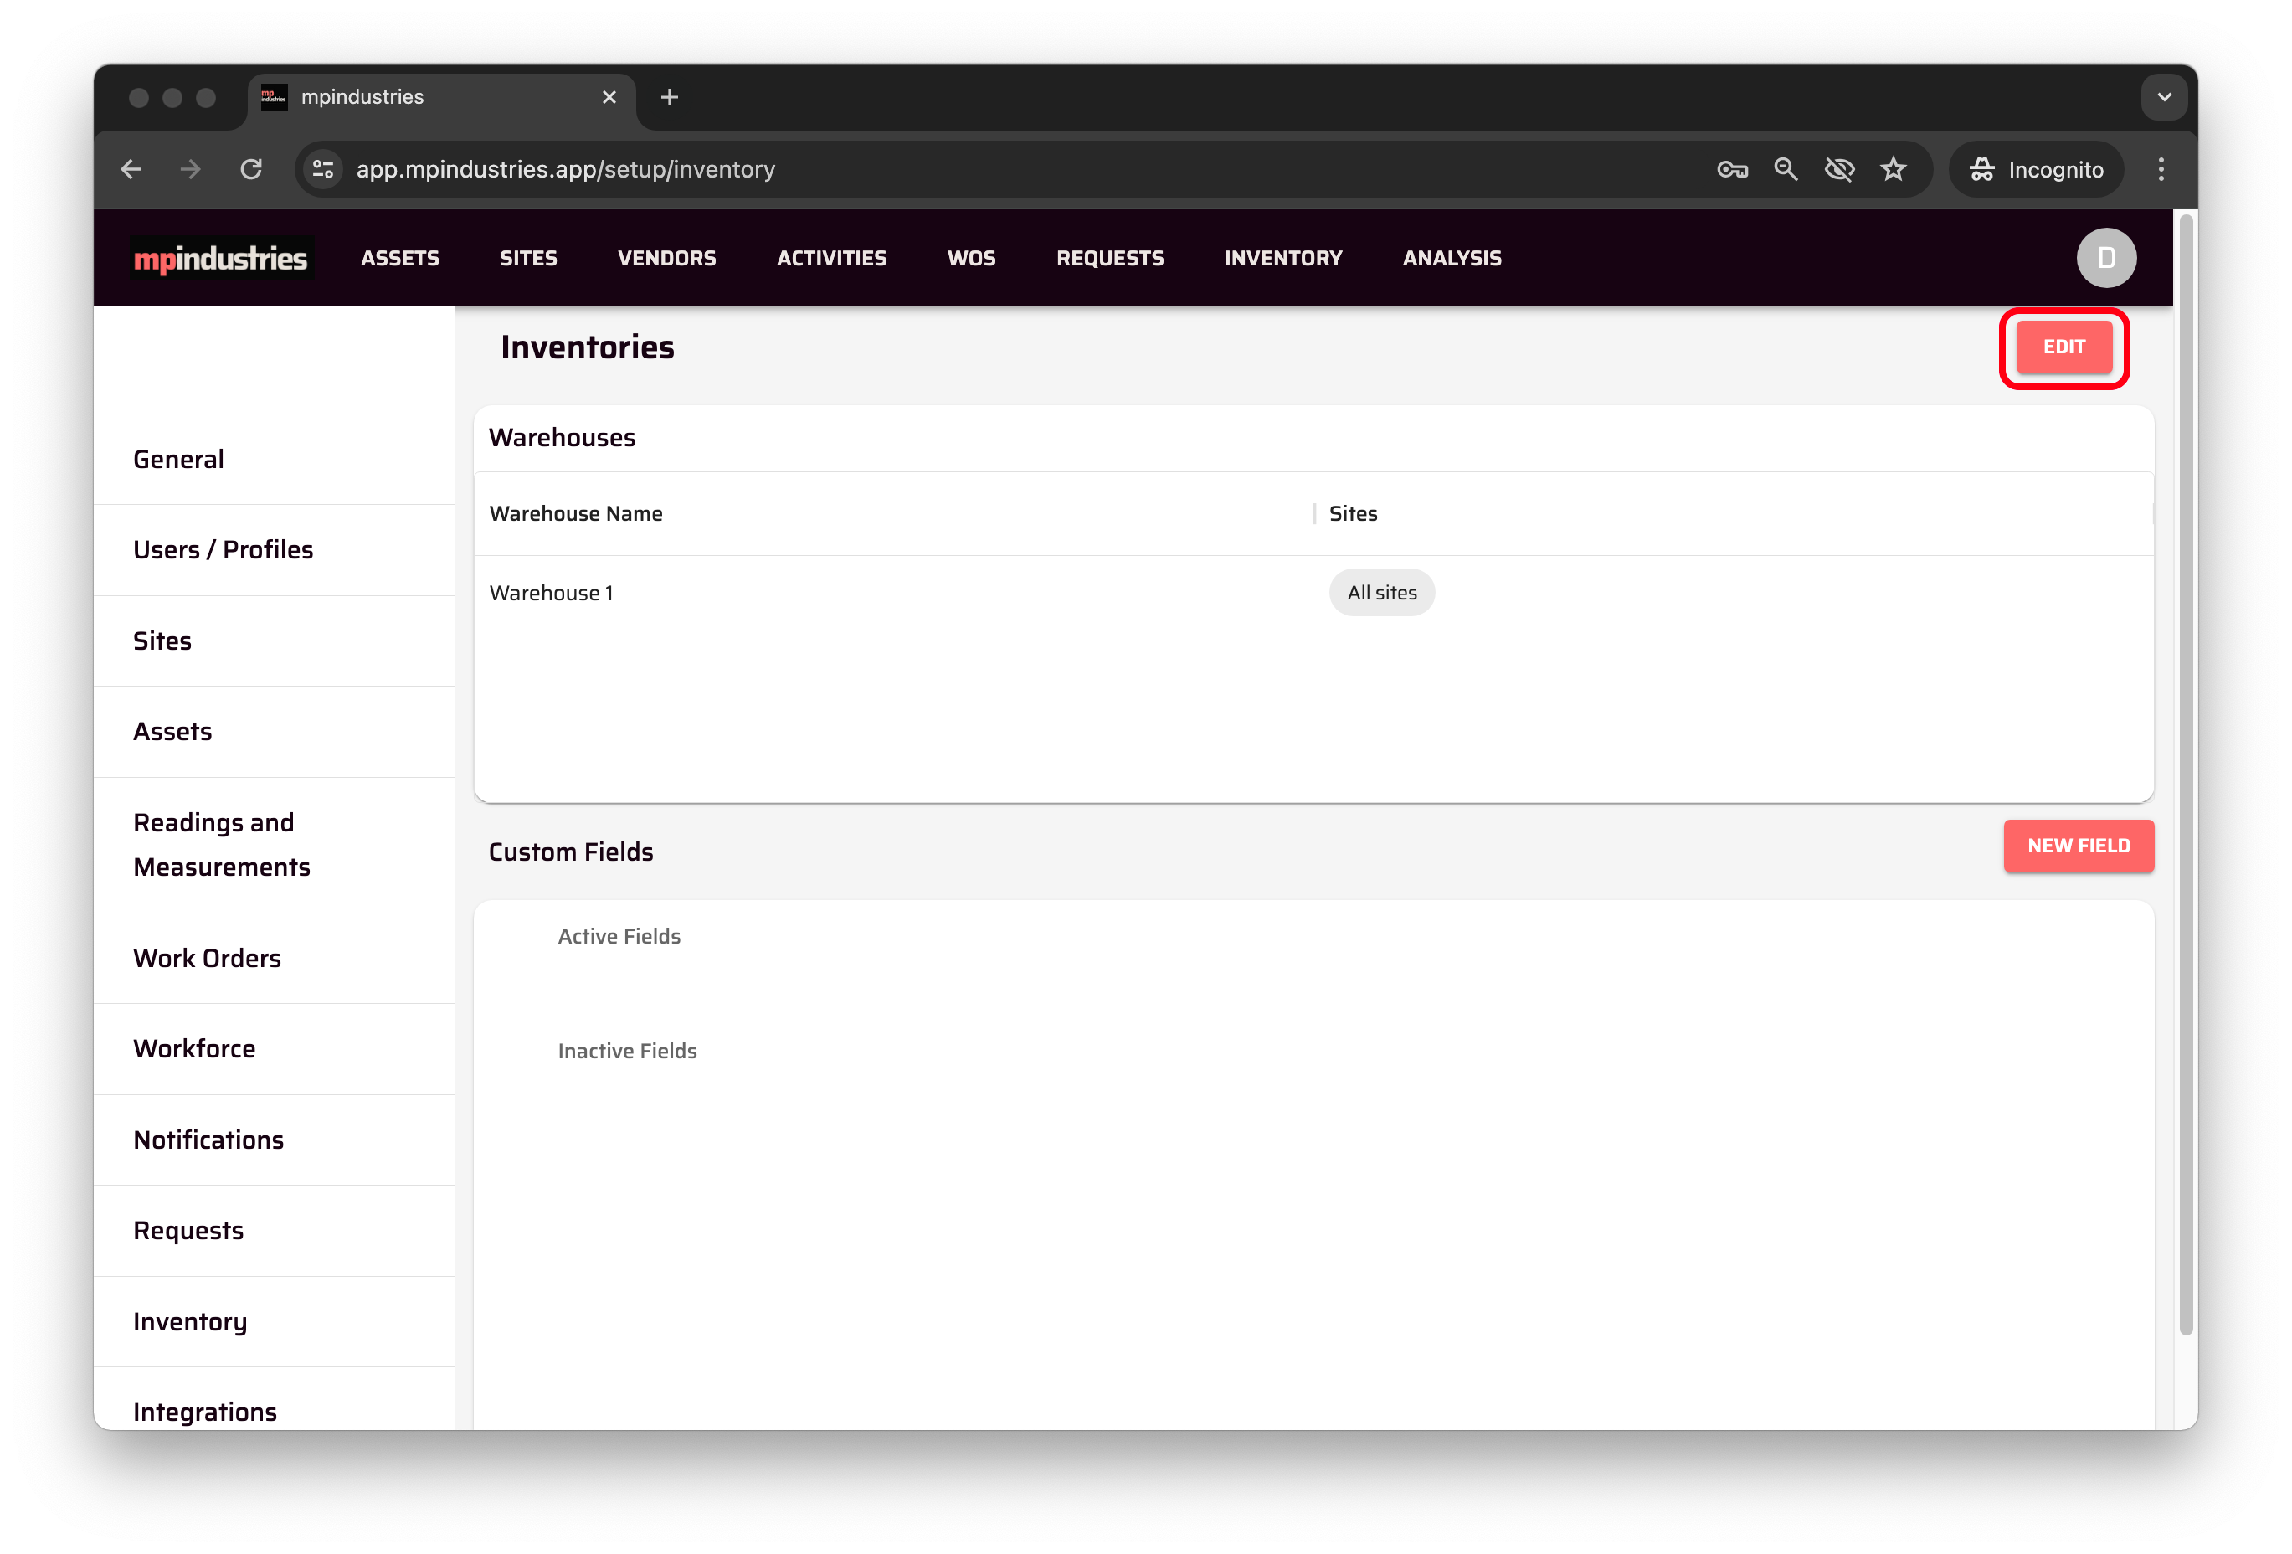The width and height of the screenshot is (2292, 1554).
Task: Click the tracking protection eye icon
Action: 1838,170
